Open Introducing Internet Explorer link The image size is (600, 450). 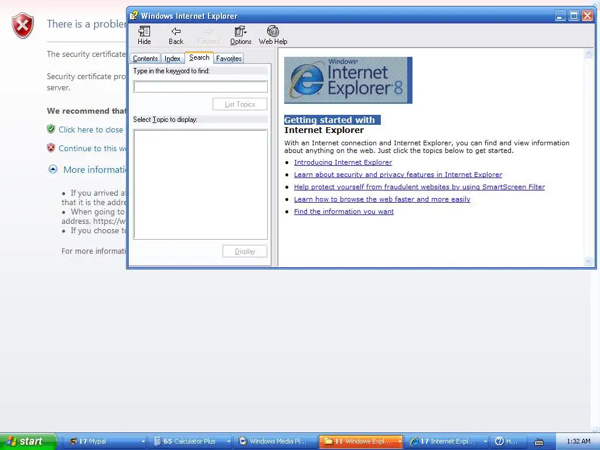[x=343, y=162]
